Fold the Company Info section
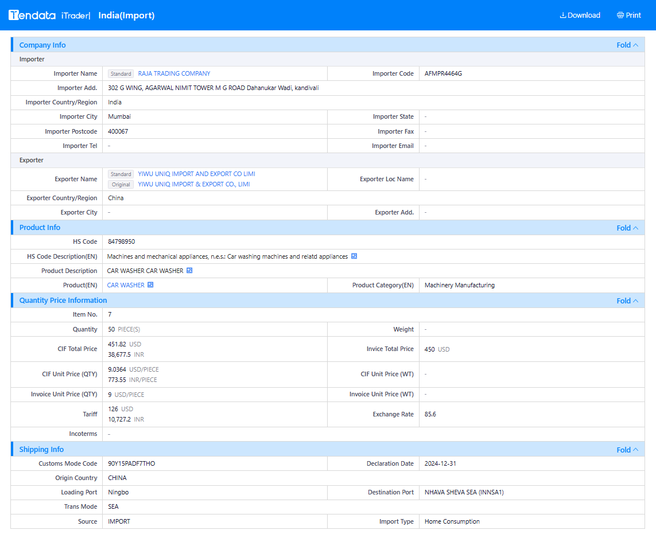656x538 pixels. coord(627,45)
